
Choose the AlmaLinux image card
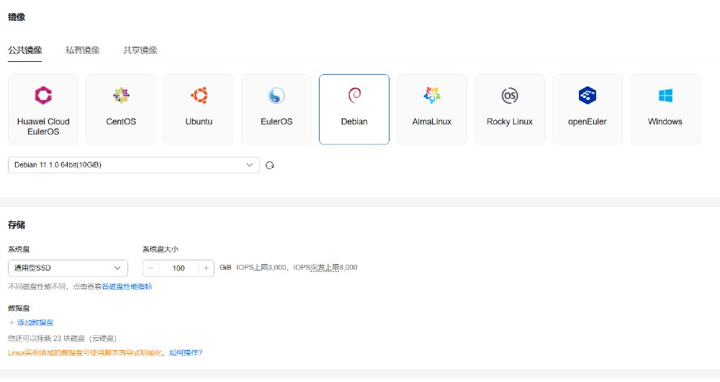pyautogui.click(x=432, y=109)
